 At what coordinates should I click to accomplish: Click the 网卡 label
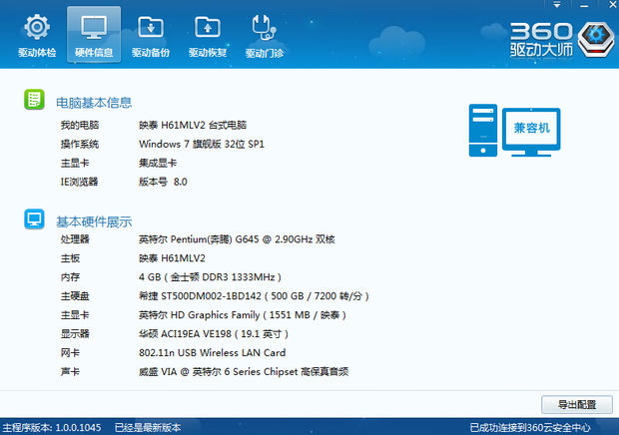pyautogui.click(x=70, y=352)
